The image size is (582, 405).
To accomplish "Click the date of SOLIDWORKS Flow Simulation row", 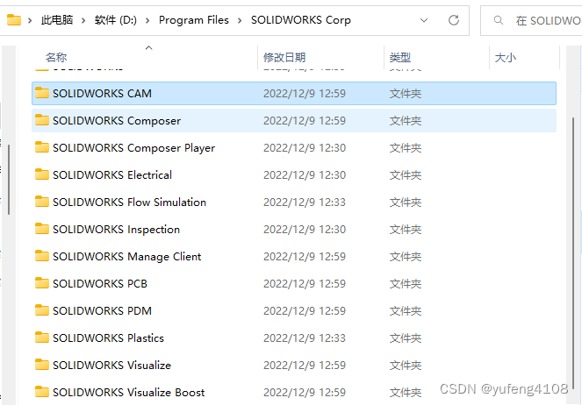I will click(305, 202).
